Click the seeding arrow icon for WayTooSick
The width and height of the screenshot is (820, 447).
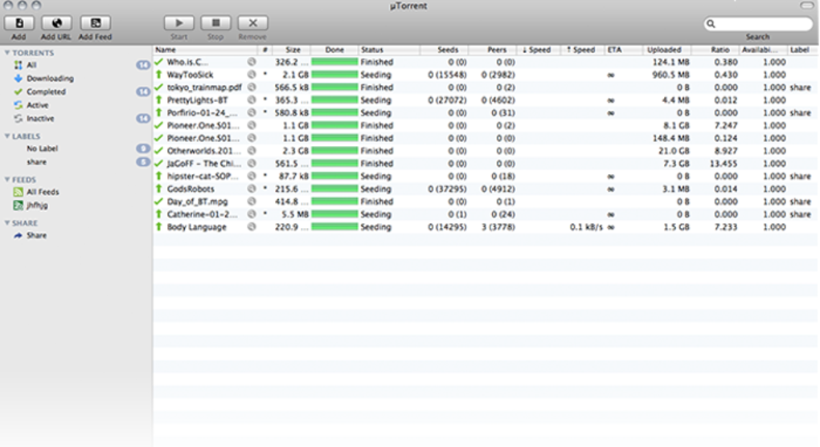tap(158, 74)
